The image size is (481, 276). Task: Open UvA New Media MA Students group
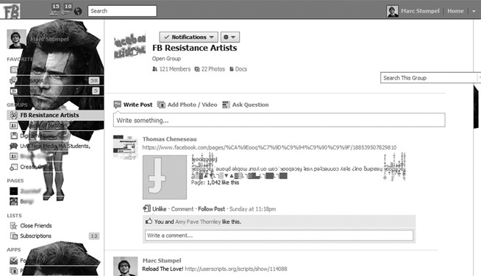pos(55,146)
